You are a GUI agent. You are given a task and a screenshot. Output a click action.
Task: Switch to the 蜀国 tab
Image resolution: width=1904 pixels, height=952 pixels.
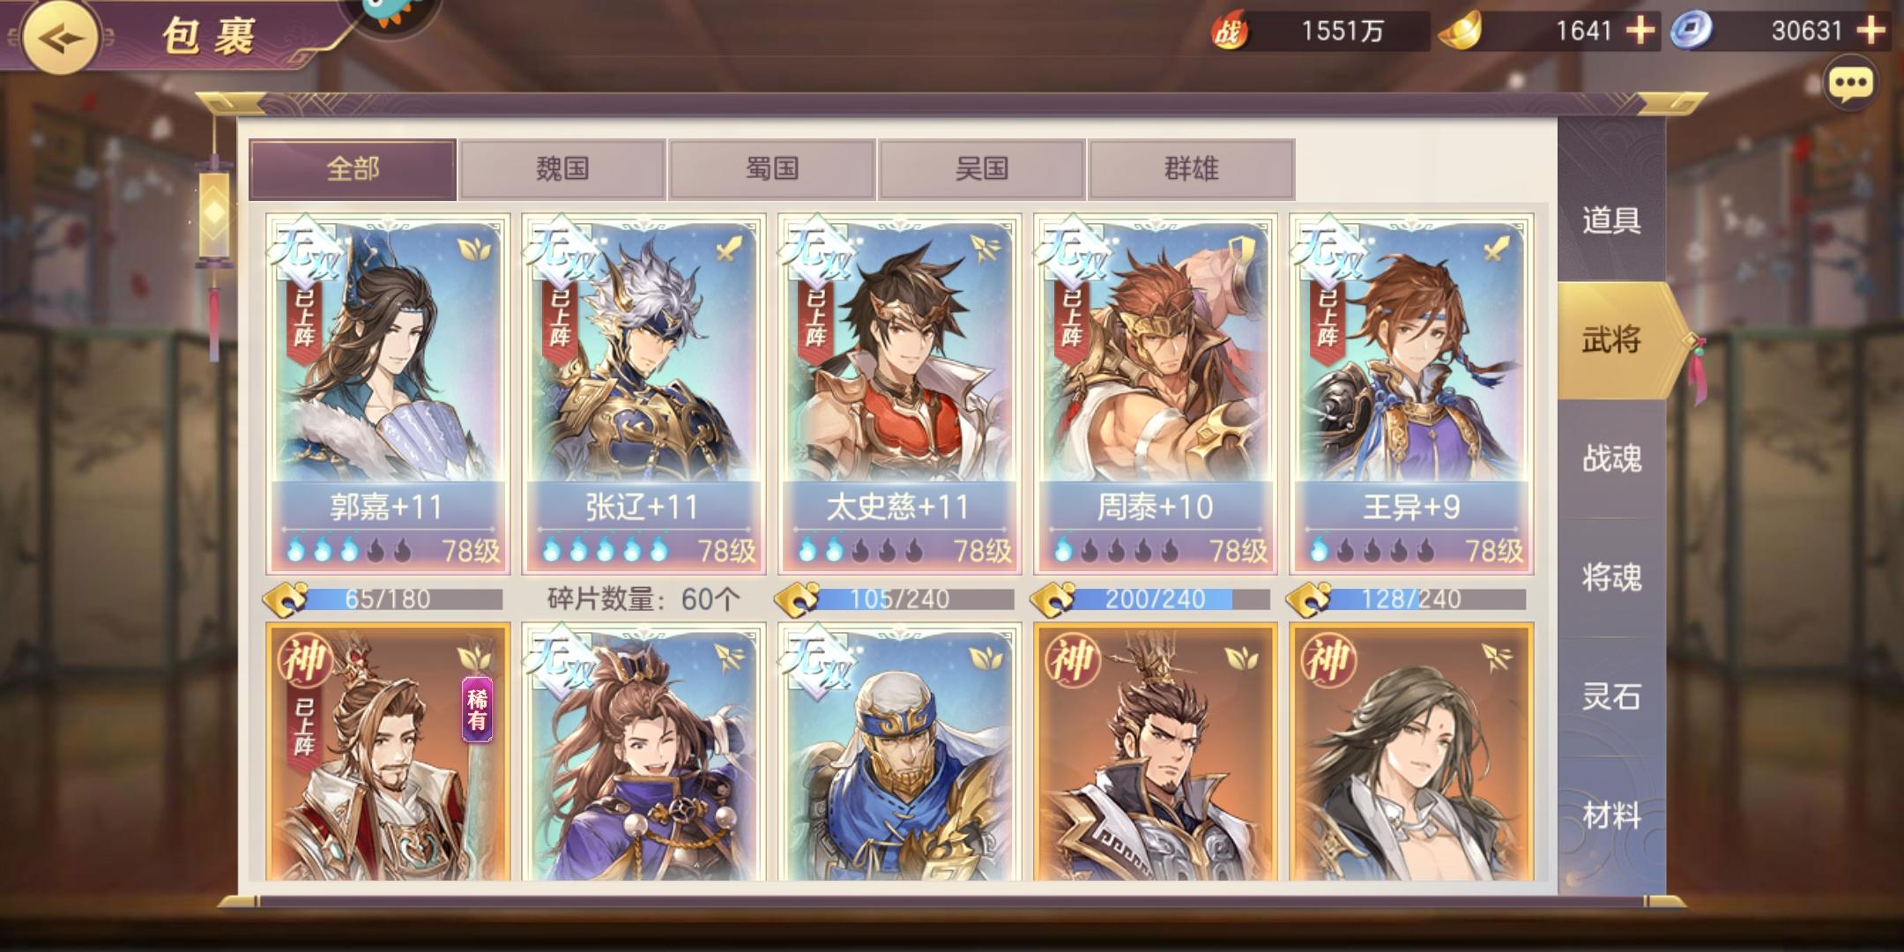[772, 168]
